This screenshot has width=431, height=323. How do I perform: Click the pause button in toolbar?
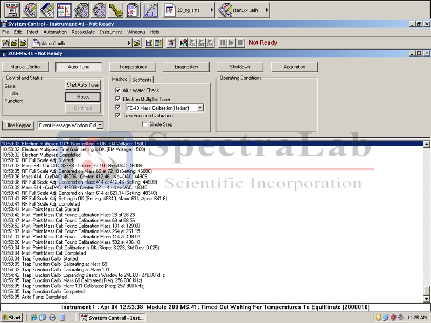[222, 43]
